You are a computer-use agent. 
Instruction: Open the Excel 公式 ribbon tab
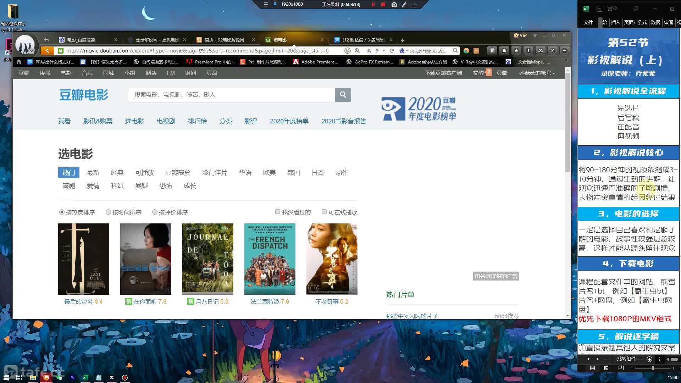pyautogui.click(x=642, y=22)
